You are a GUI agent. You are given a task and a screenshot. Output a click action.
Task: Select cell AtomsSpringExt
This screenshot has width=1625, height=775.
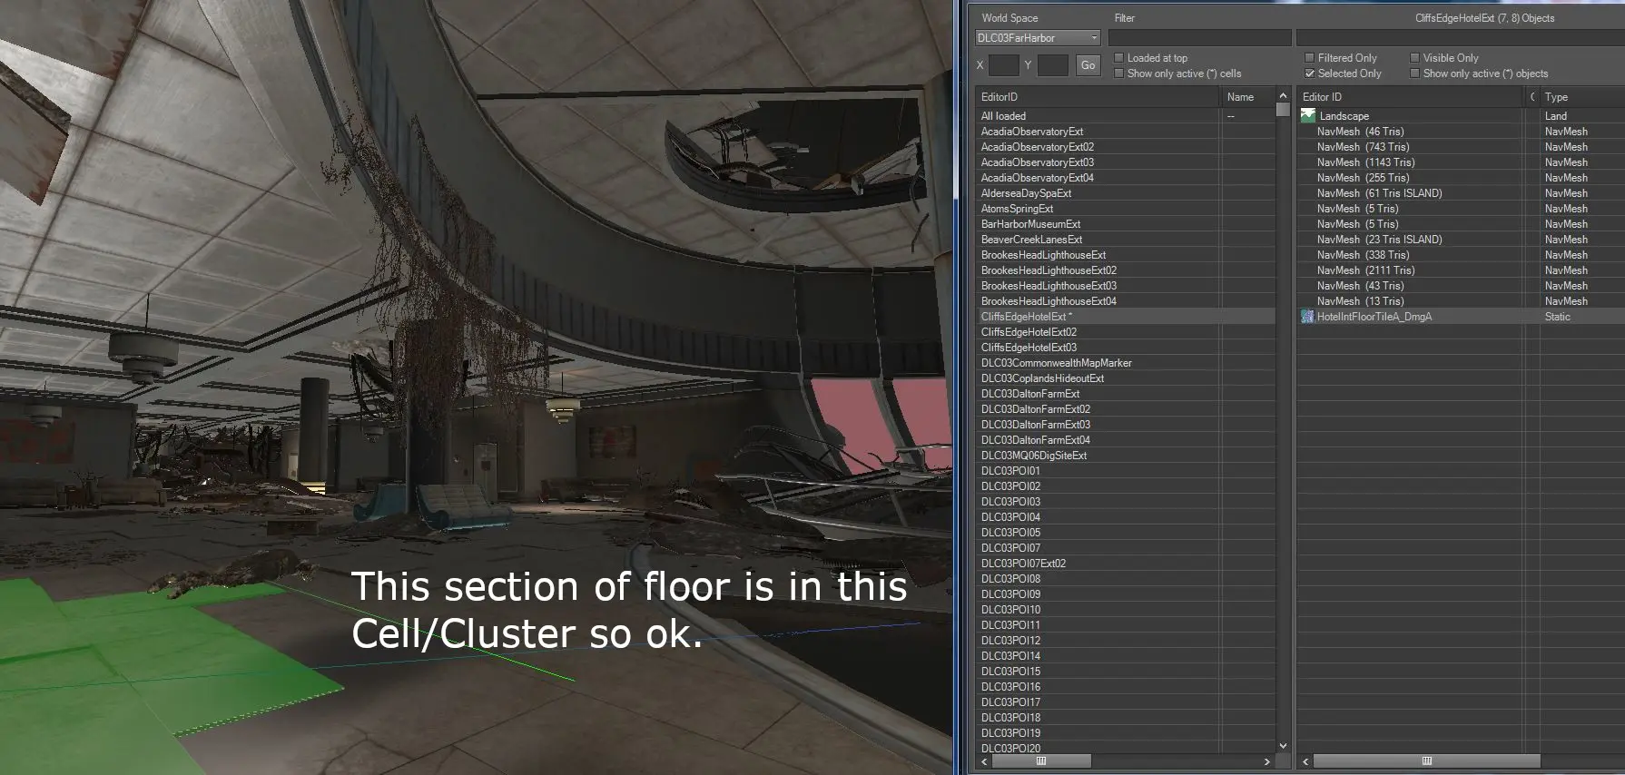[1125, 209]
